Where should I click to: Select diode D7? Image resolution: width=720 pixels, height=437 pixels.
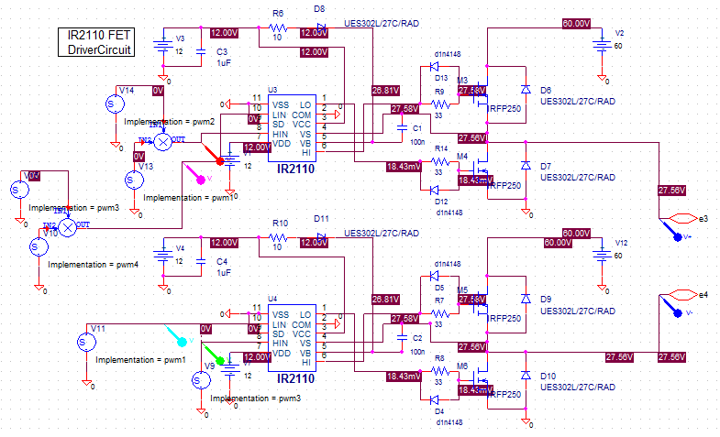pyautogui.click(x=526, y=166)
